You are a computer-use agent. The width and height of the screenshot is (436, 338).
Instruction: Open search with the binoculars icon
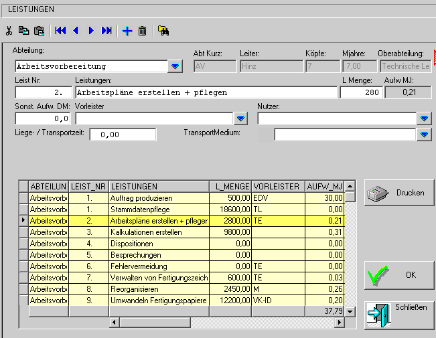163,31
